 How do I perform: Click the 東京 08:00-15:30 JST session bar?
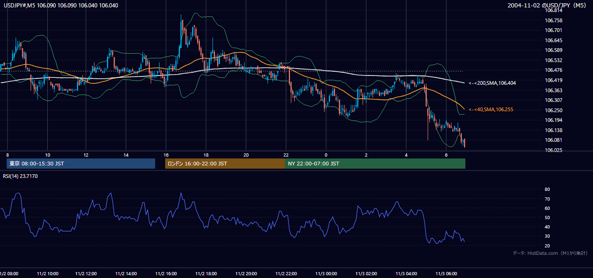[x=81, y=164]
